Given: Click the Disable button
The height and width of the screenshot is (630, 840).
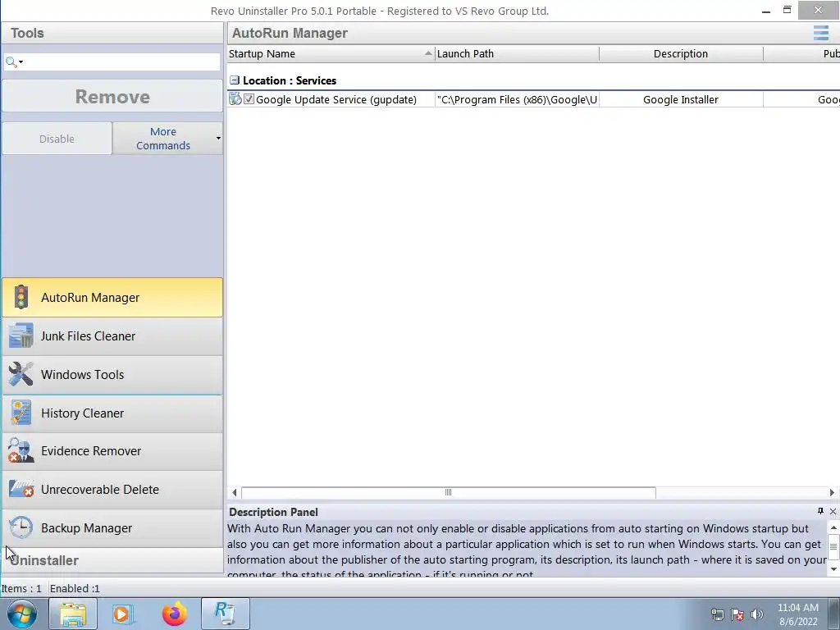Looking at the screenshot, I should point(57,139).
